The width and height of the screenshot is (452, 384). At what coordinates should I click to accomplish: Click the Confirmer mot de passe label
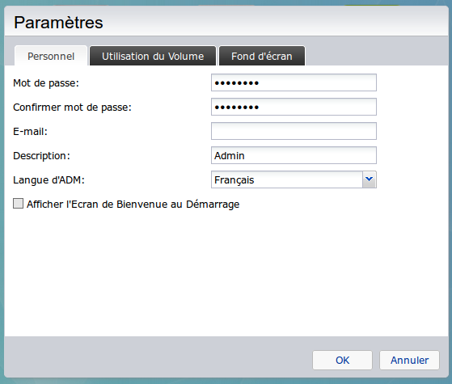[x=72, y=108]
